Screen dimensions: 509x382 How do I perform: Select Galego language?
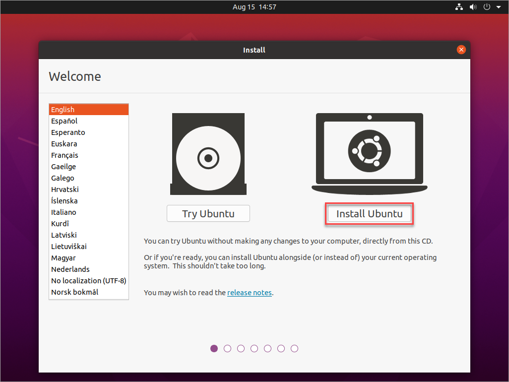(x=89, y=178)
